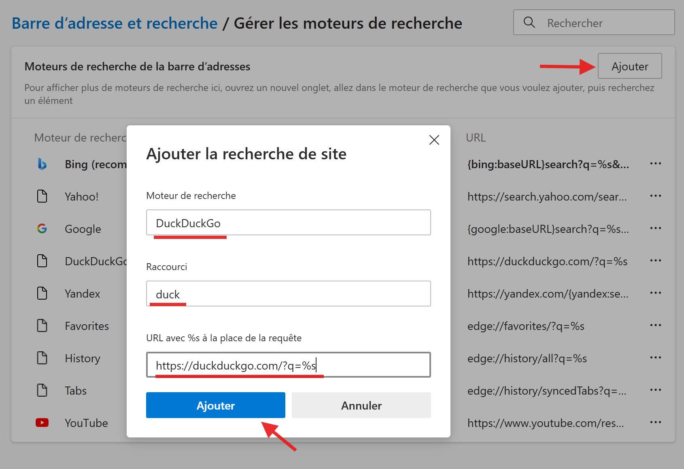Click the edge://history/all?q=%s URL text
The image size is (684, 469).
click(527, 358)
